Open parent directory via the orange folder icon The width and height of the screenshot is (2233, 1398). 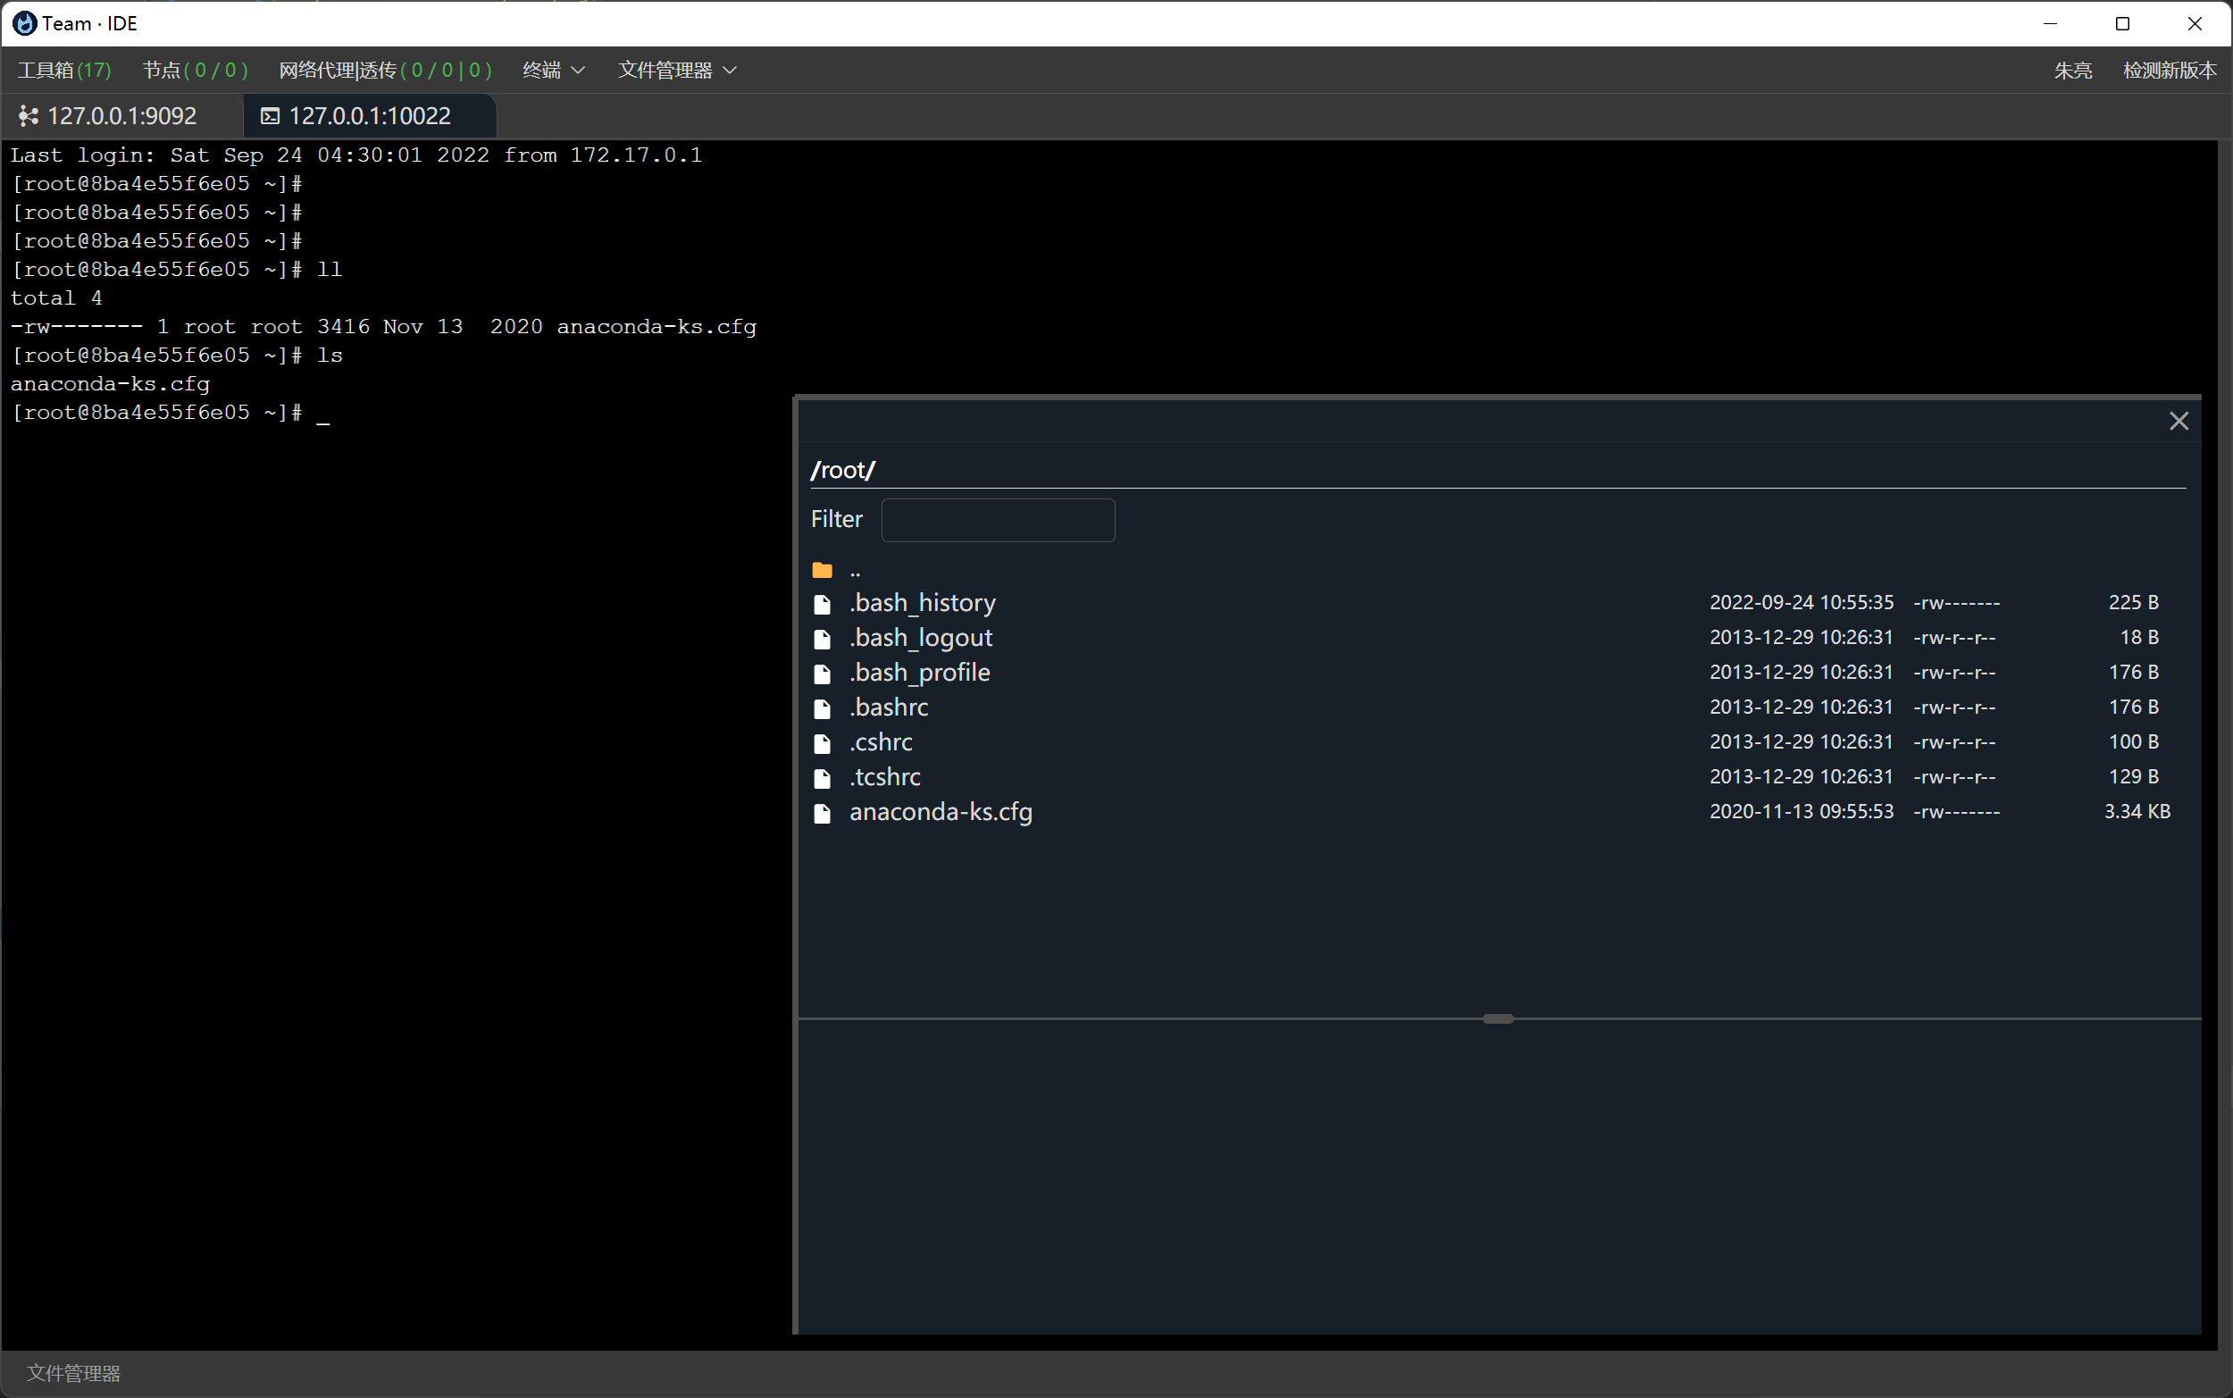[x=822, y=569]
